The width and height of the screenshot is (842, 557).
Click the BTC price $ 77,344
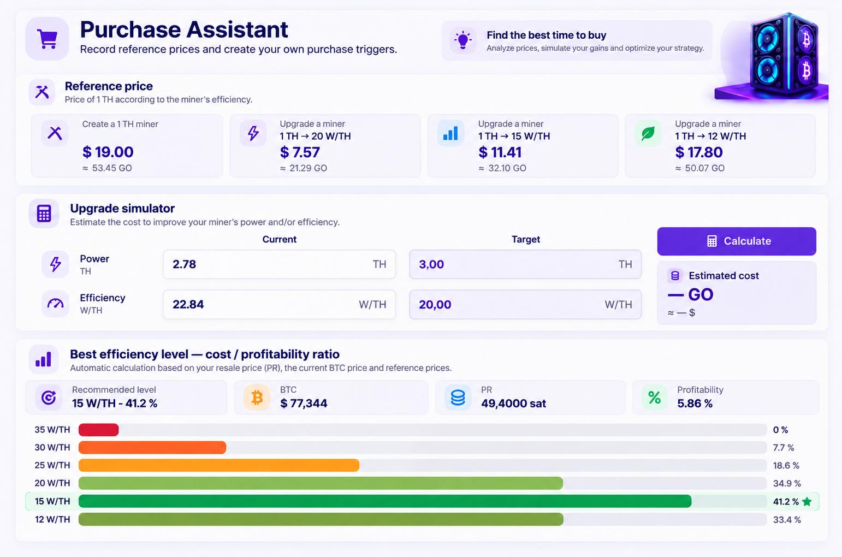click(304, 404)
